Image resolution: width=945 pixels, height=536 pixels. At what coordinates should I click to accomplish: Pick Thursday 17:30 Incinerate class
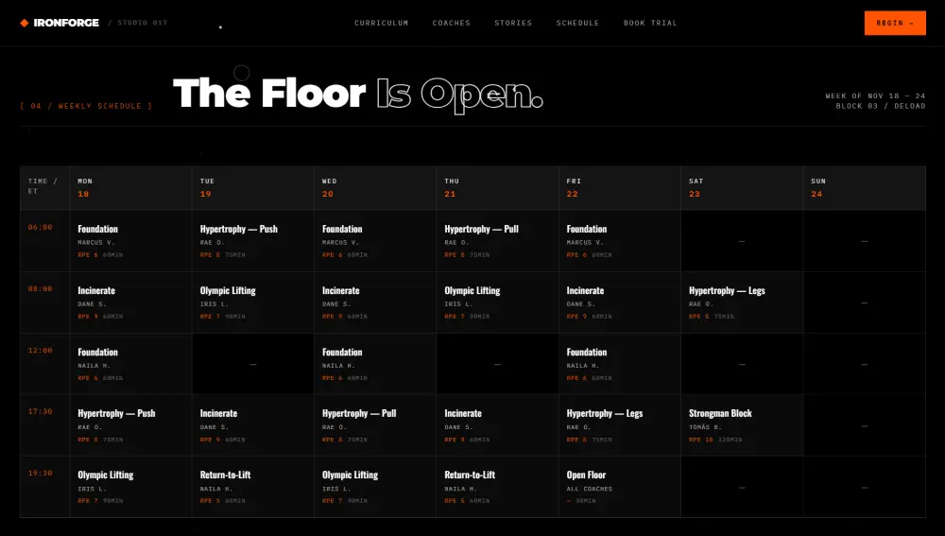498,425
